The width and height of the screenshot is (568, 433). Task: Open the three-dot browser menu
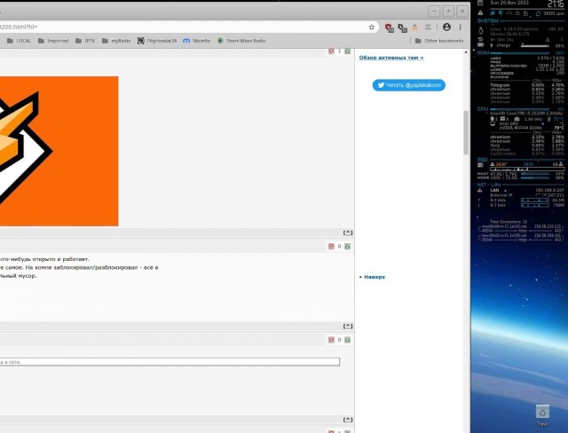pyautogui.click(x=460, y=28)
